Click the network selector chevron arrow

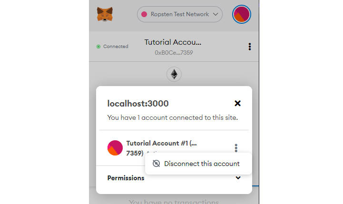[216, 14]
